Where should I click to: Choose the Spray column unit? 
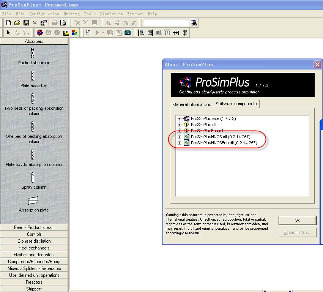click(34, 181)
